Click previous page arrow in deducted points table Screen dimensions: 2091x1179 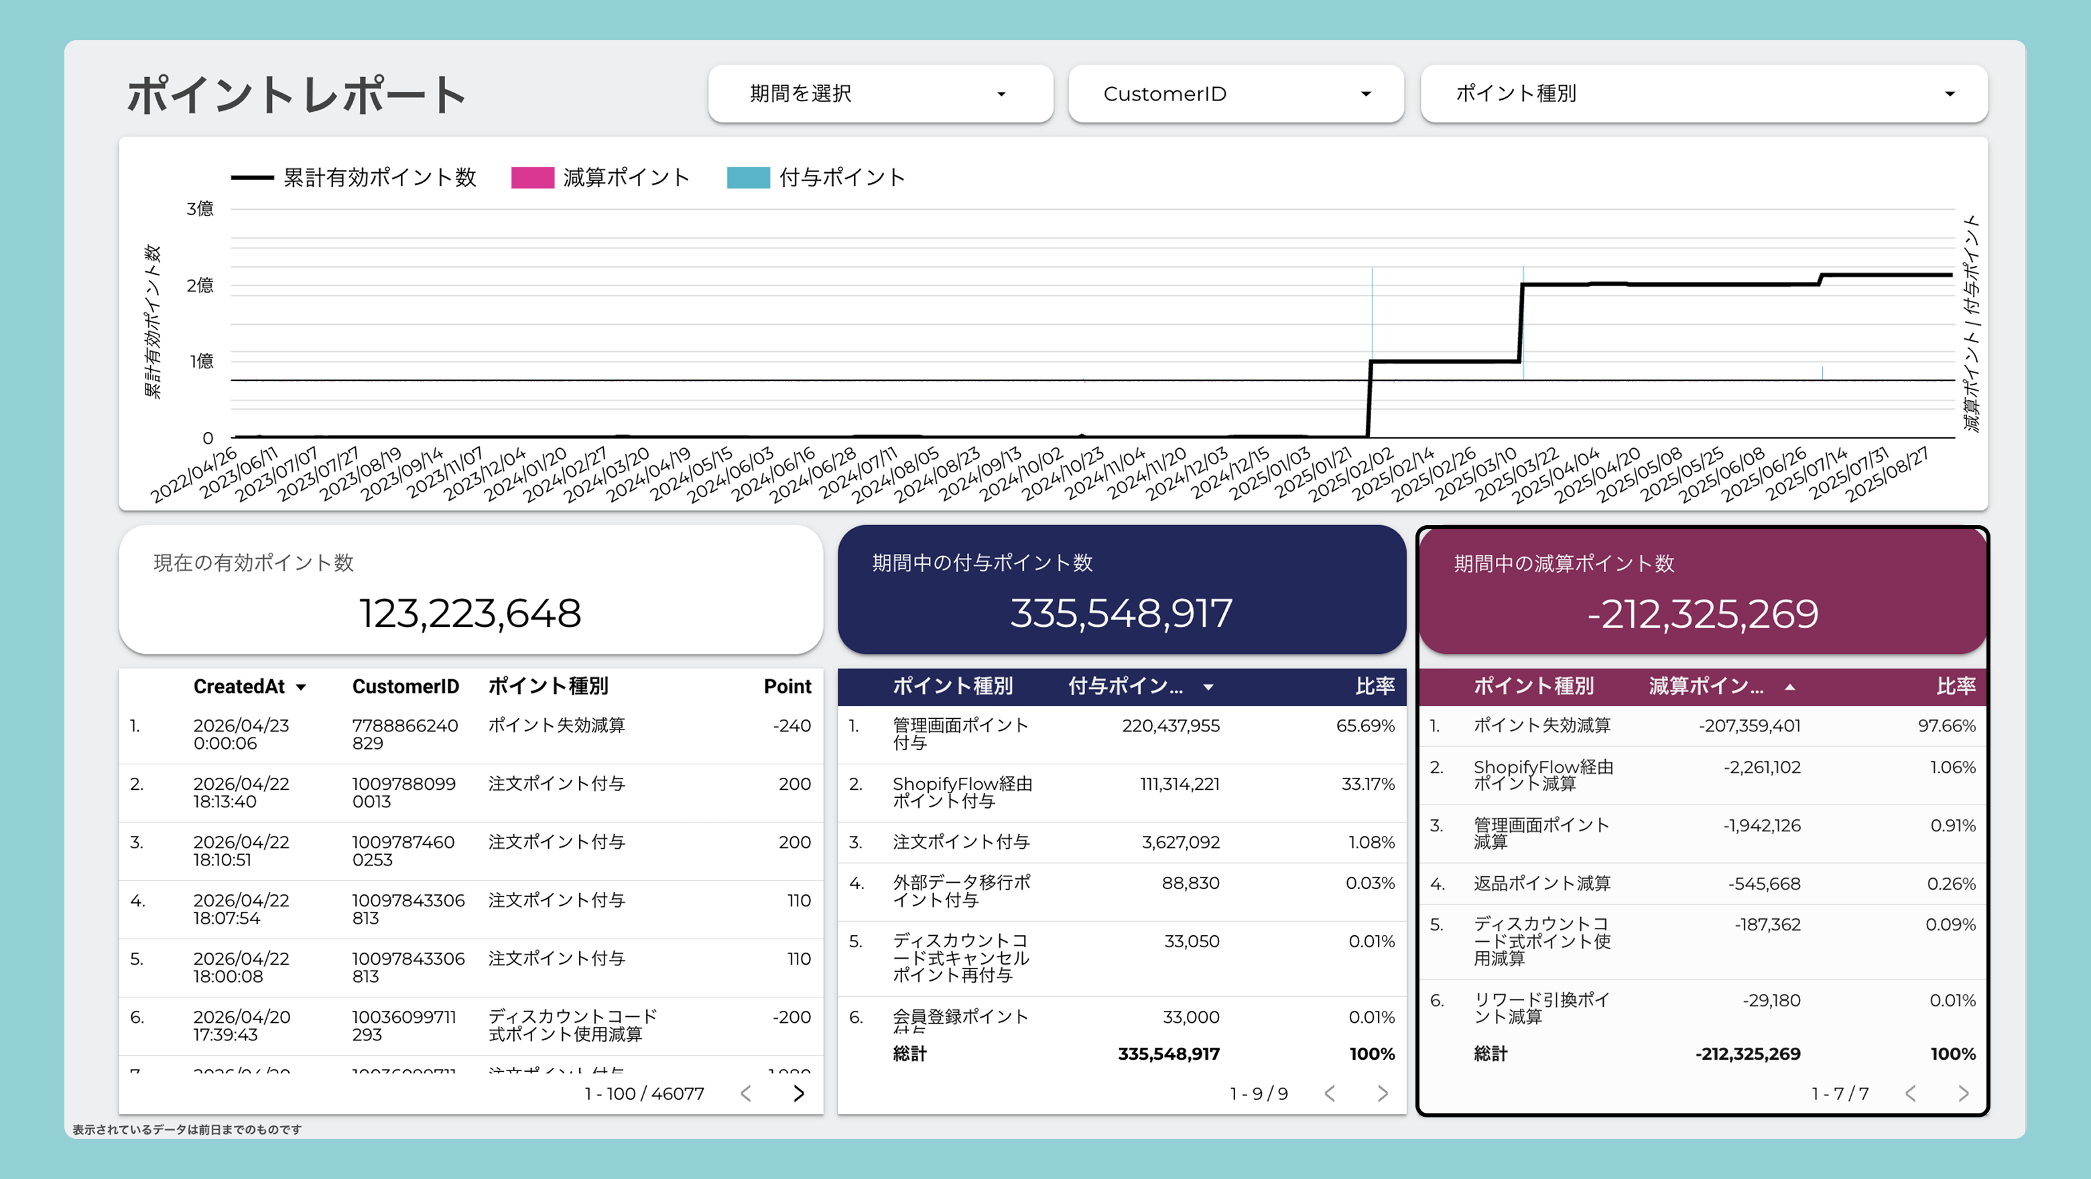click(1911, 1093)
